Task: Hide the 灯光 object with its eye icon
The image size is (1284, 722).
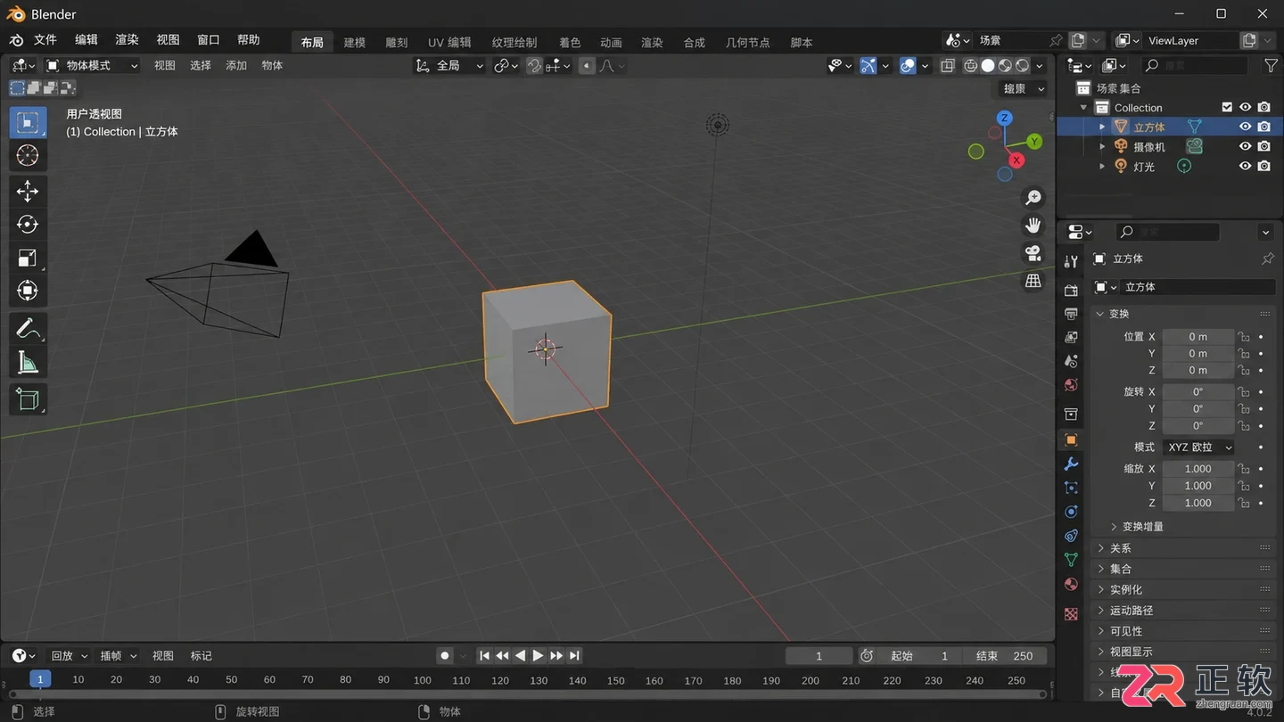Action: (1245, 166)
